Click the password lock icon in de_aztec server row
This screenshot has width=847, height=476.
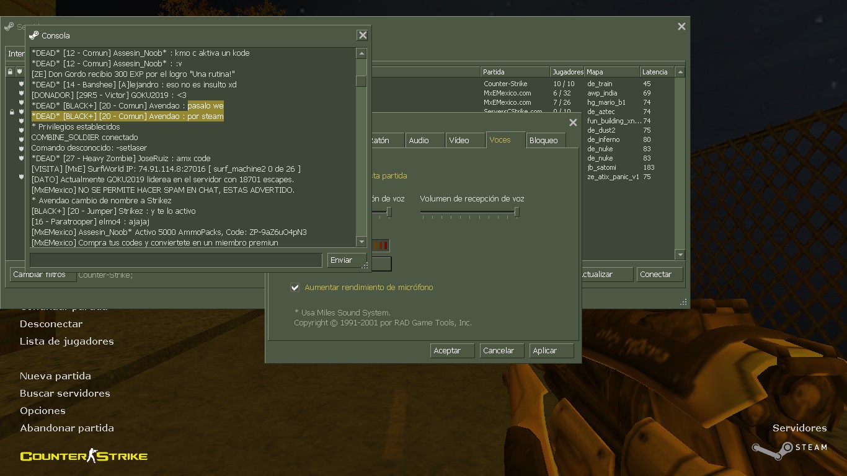pyautogui.click(x=12, y=112)
